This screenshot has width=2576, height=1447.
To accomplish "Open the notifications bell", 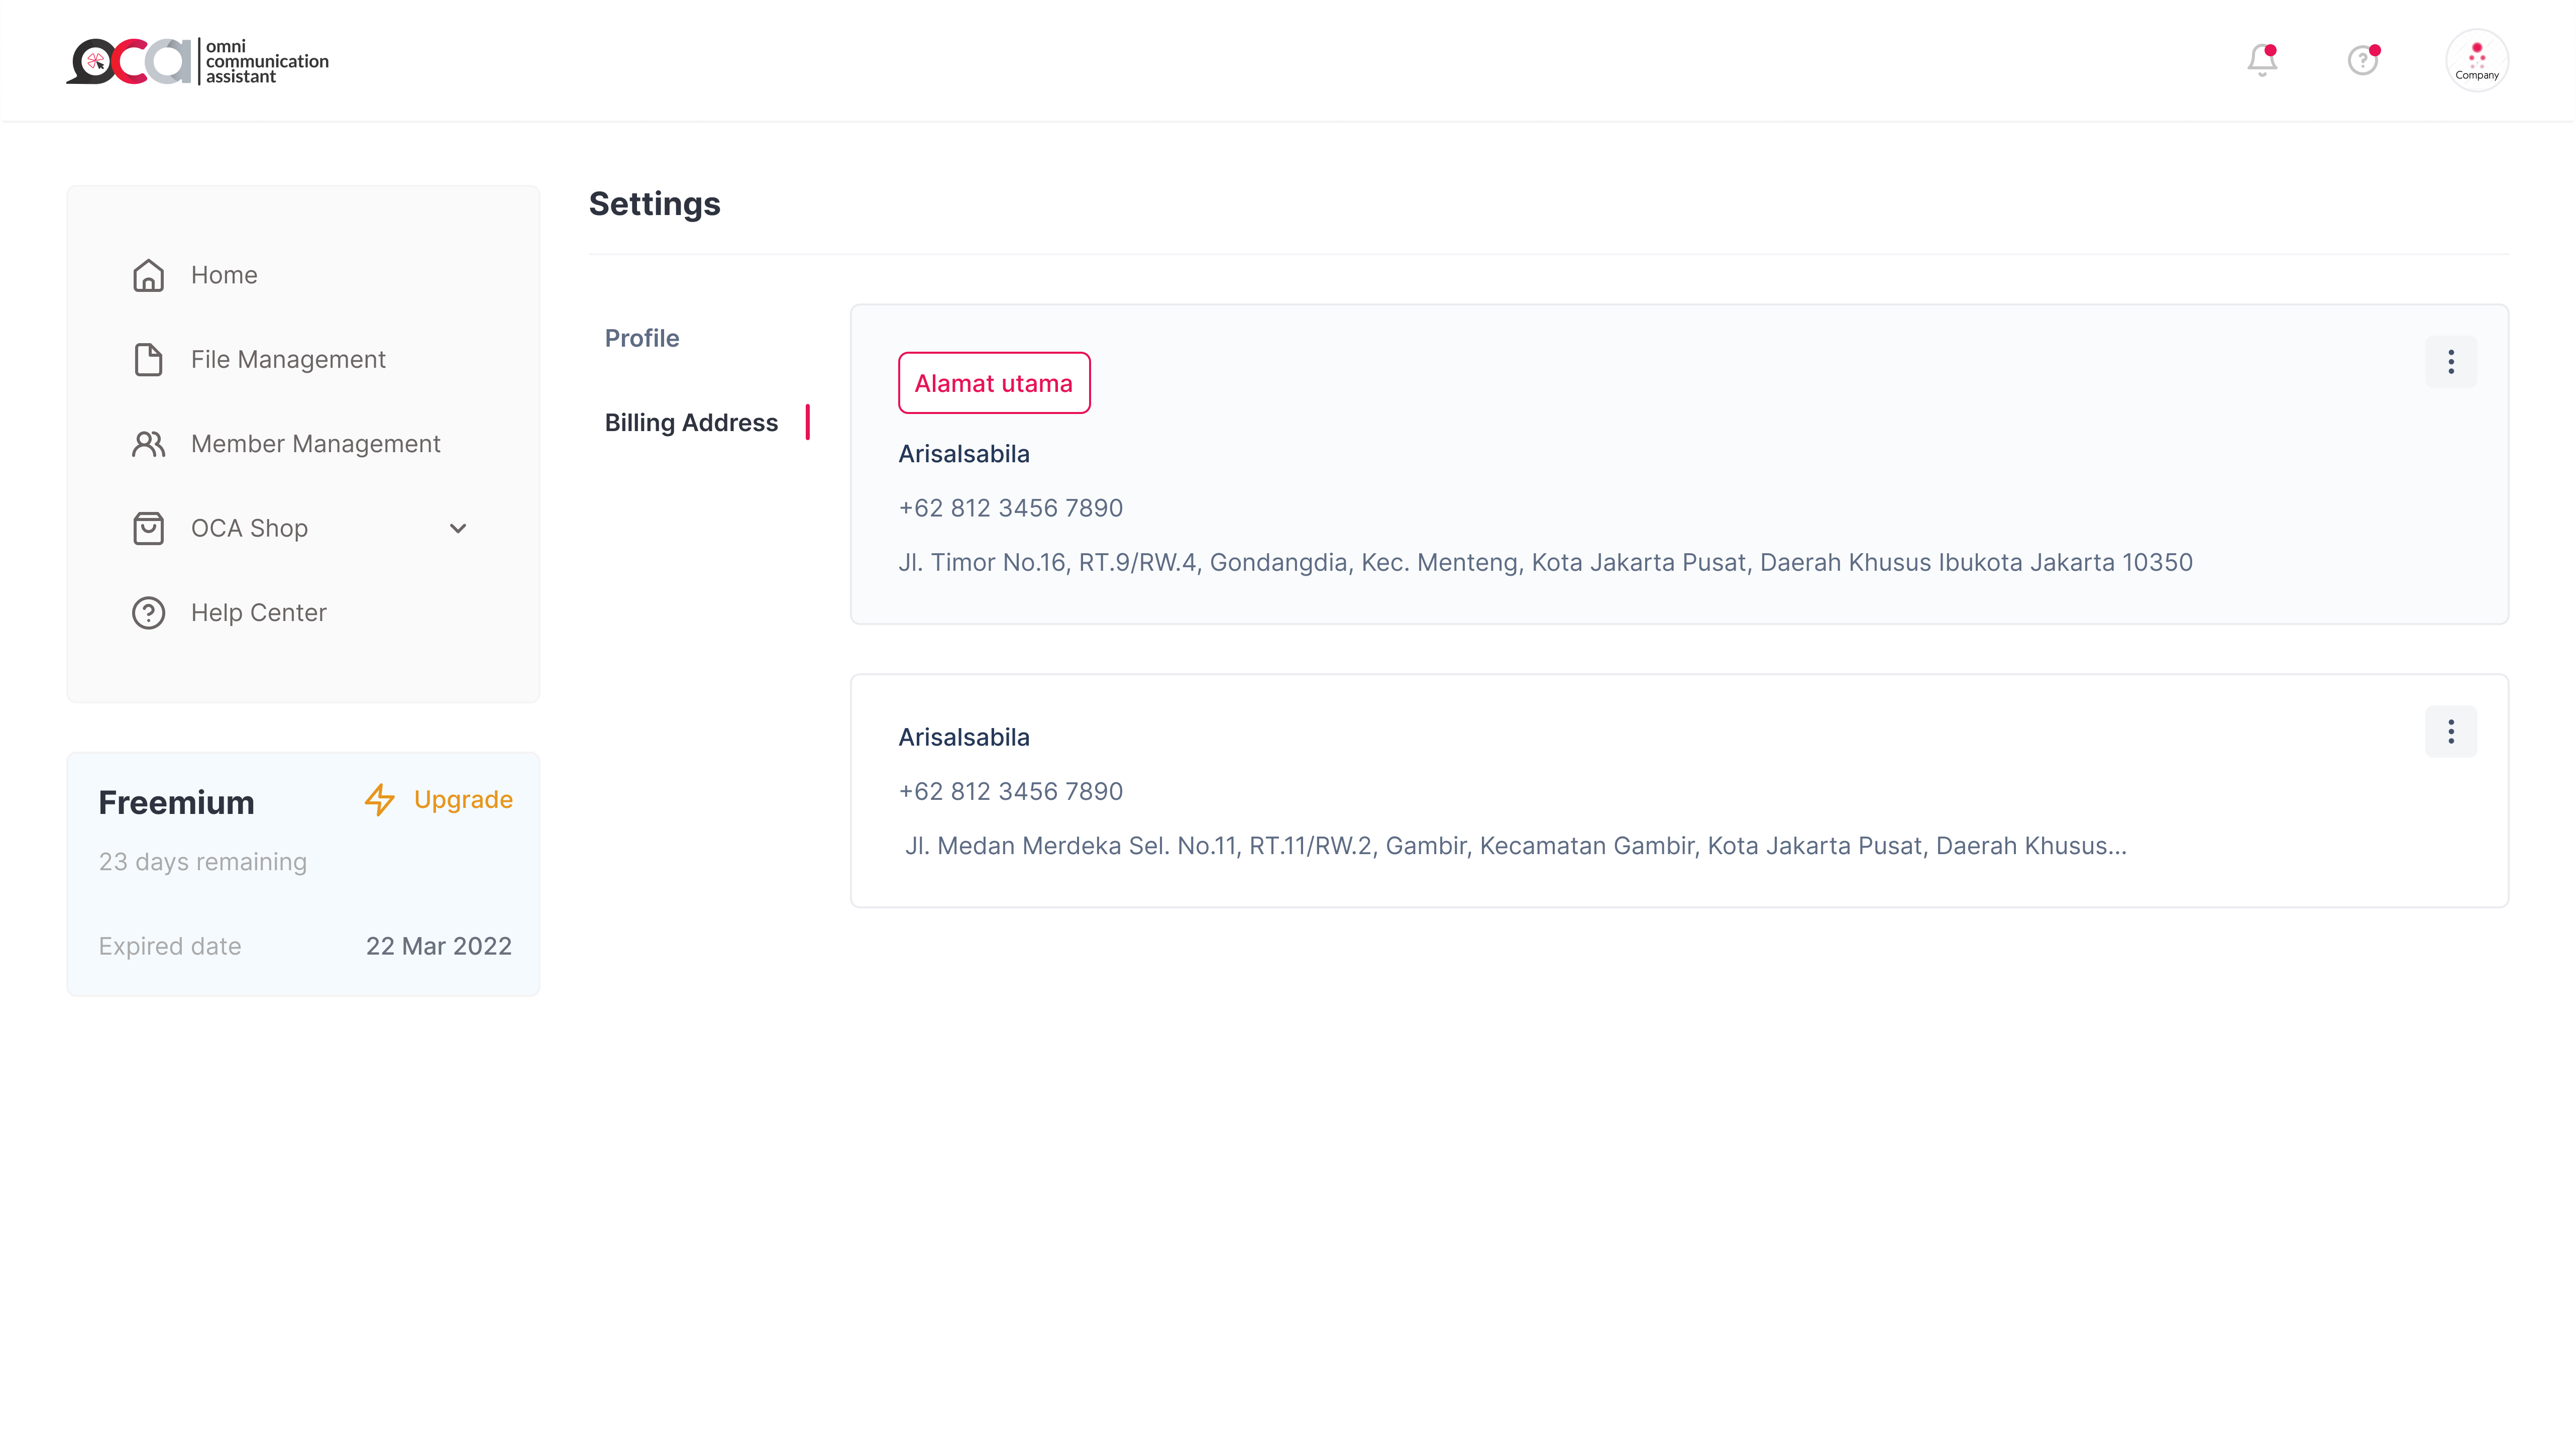I will point(2262,60).
